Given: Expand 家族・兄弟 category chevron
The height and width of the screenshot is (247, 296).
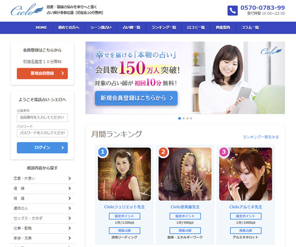Looking at the screenshot, I should coord(70,238).
